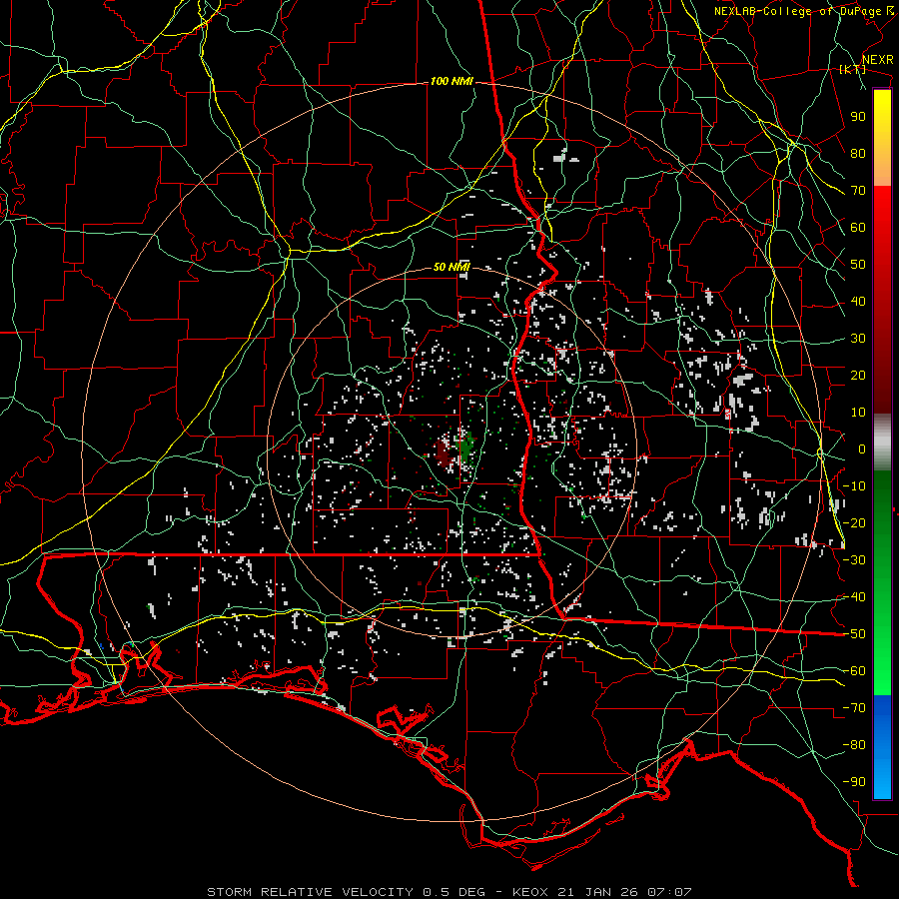Click the 50 value on the color scale
899x899 pixels.
[x=858, y=265]
